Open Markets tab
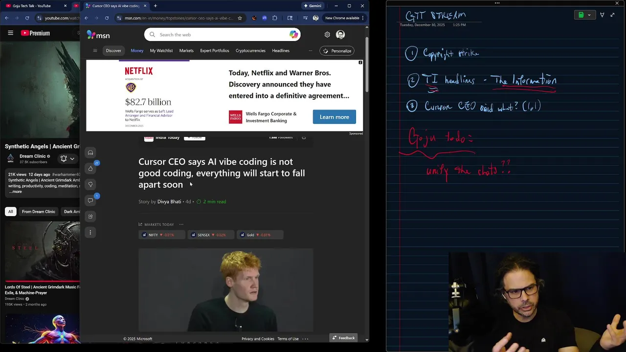 pyautogui.click(x=186, y=50)
